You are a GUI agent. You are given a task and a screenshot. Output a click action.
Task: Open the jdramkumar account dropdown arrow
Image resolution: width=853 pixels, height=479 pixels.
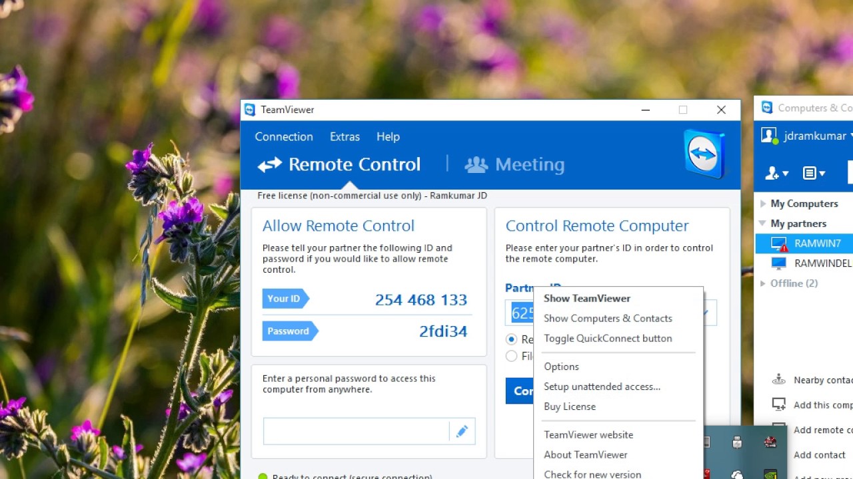pos(851,136)
